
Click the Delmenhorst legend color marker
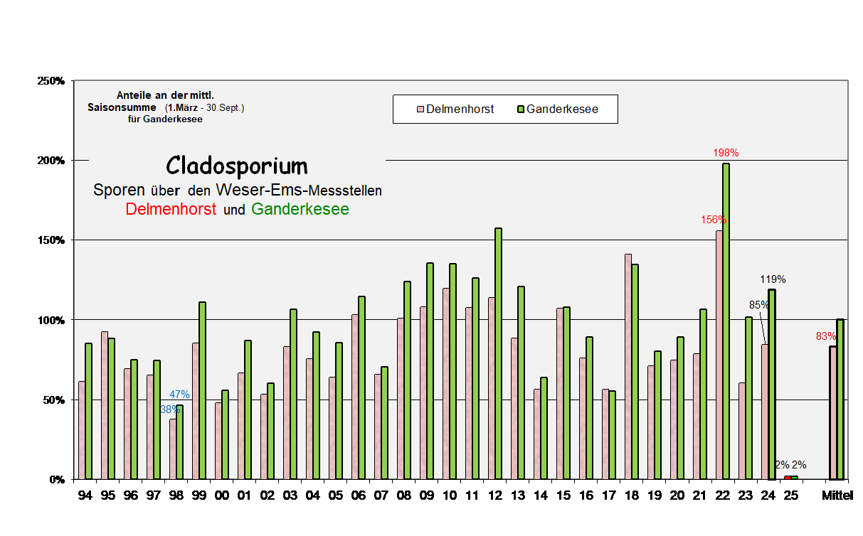419,109
